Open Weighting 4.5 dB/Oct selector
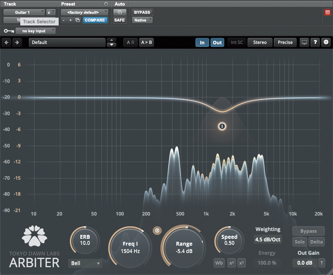 pos(268,240)
